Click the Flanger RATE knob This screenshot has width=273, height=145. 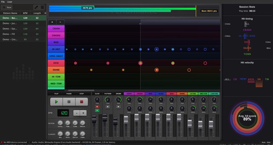[x=68, y=133]
